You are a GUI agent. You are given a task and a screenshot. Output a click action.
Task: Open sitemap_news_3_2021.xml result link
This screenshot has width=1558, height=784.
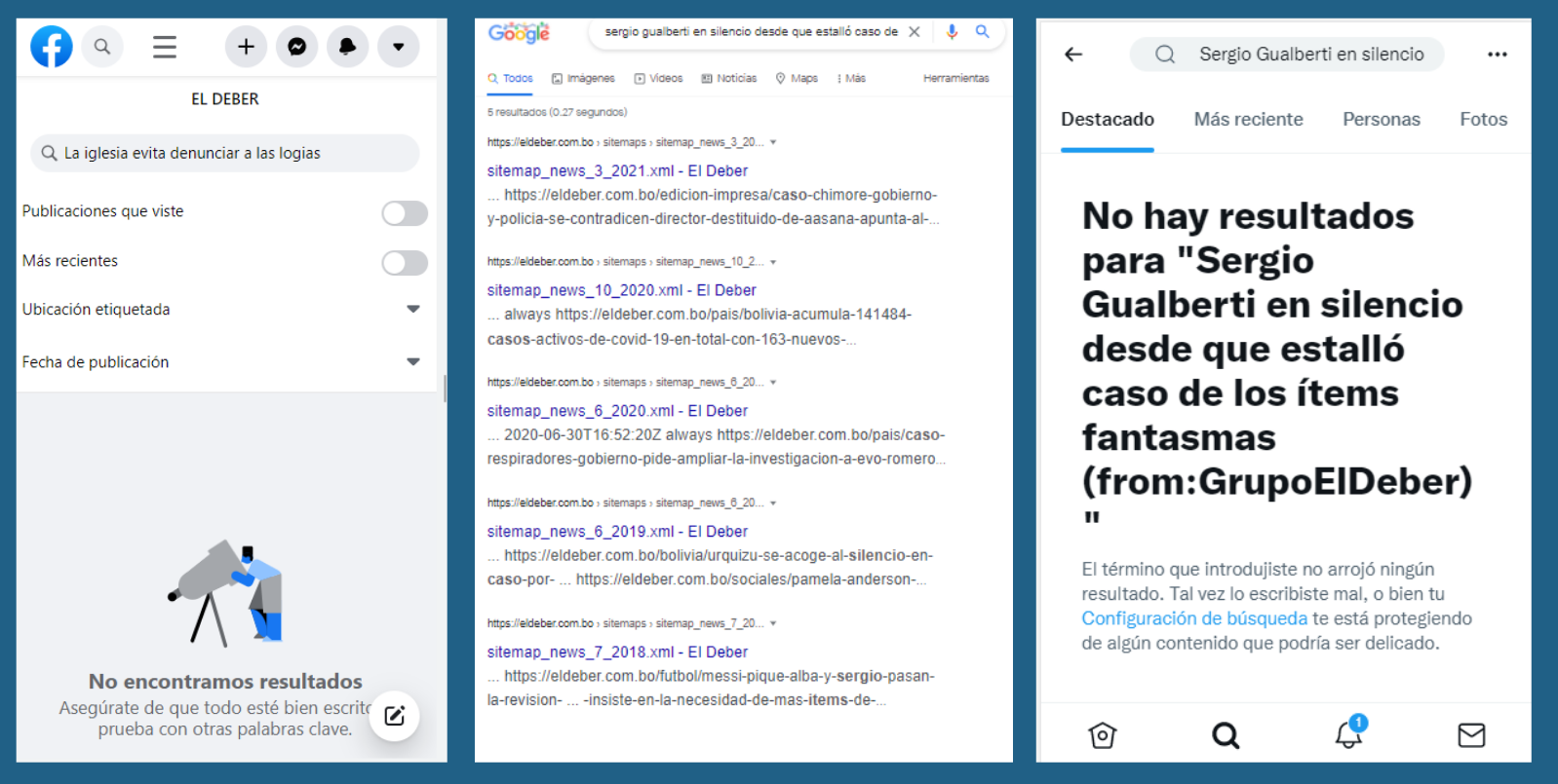617,170
